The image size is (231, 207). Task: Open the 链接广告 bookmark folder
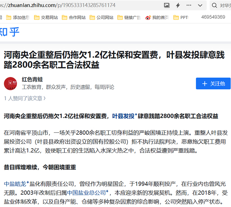tap(129, 17)
